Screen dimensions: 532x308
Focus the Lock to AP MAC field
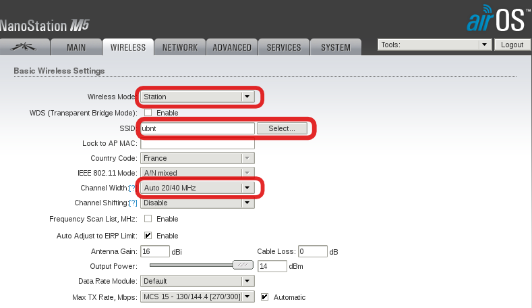pyautogui.click(x=198, y=143)
